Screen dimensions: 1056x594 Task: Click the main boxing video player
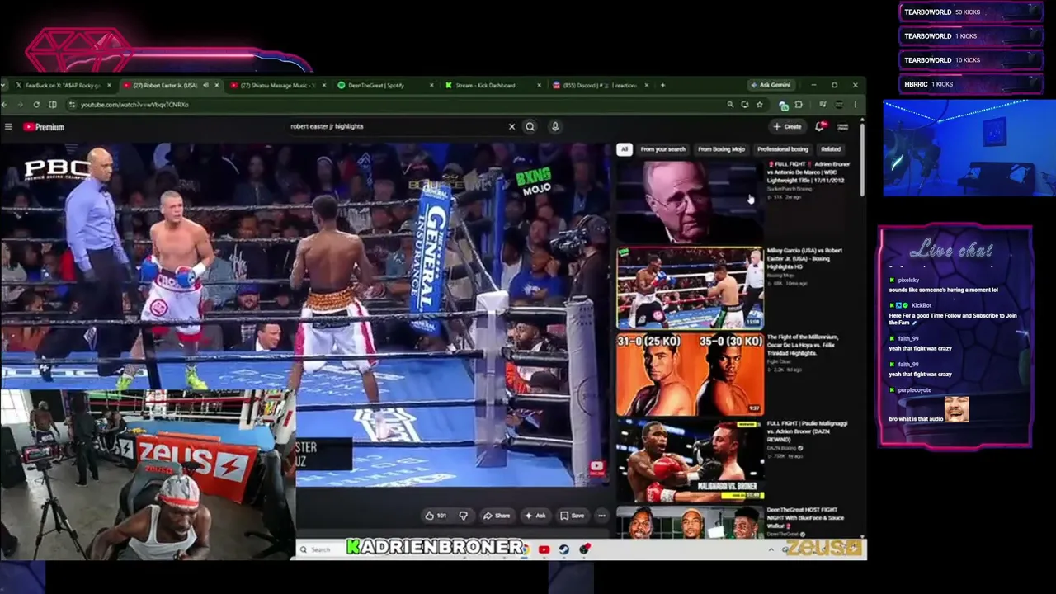coord(305,313)
